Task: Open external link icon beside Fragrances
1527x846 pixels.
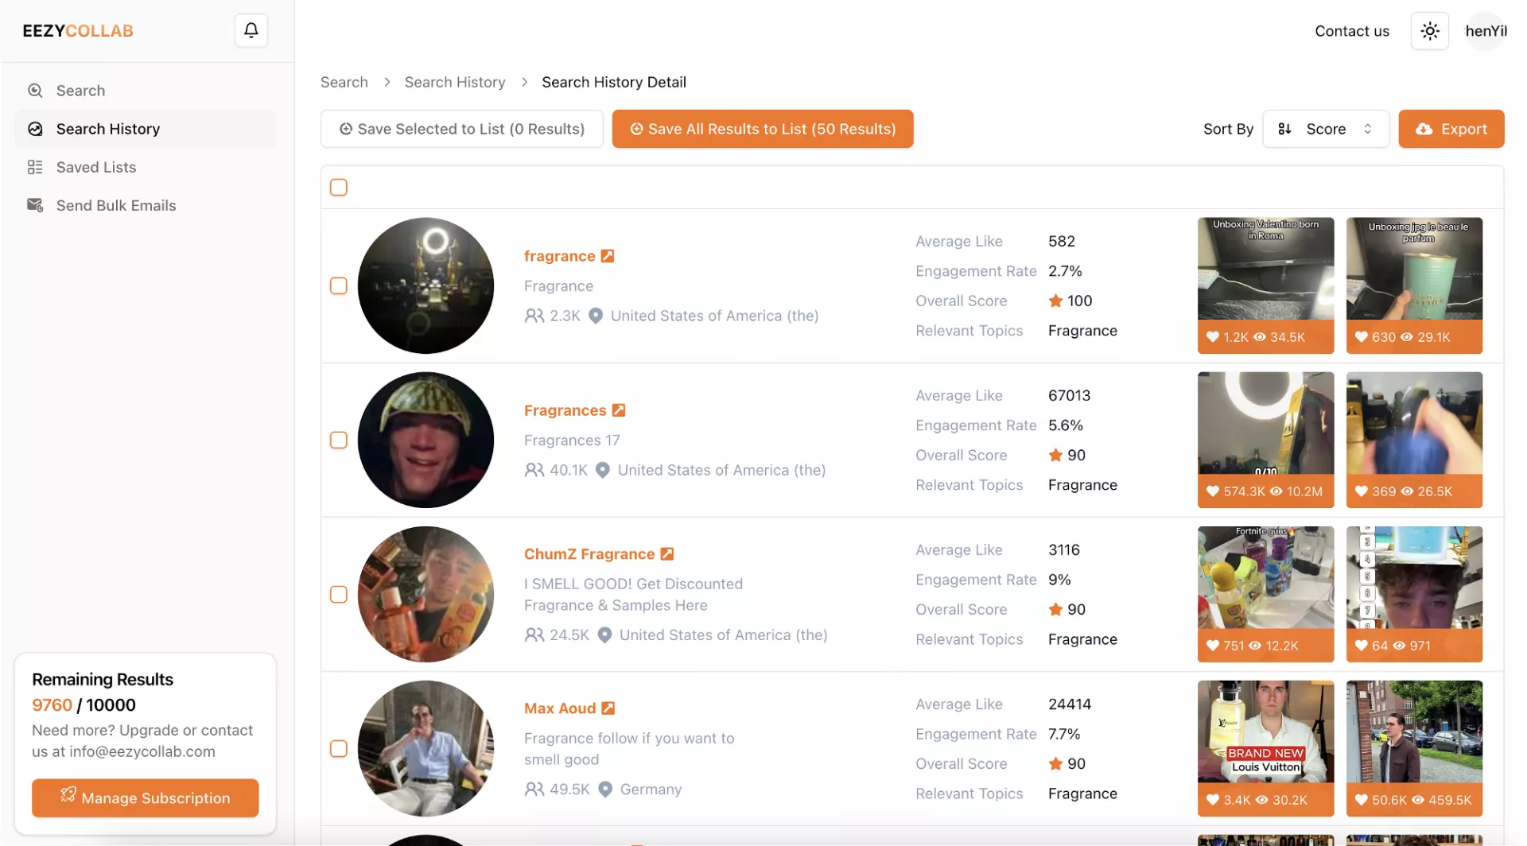Action: [x=619, y=410]
